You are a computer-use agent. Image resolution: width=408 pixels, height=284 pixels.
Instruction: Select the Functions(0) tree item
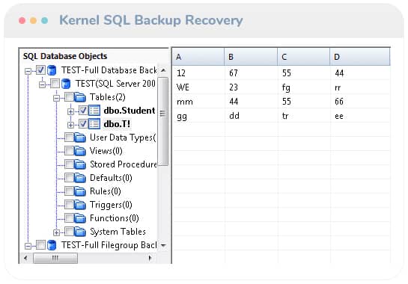click(x=115, y=218)
